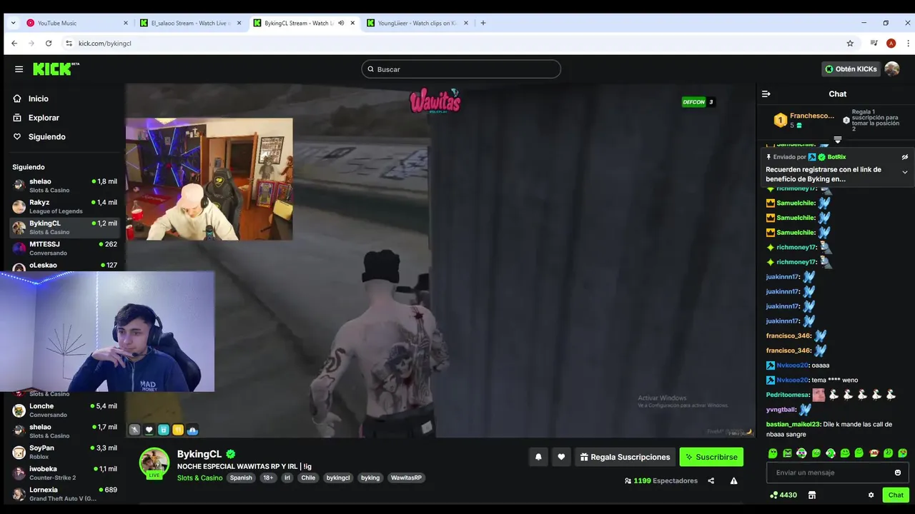
Task: Click the Slots & Casino category link
Action: coord(199,478)
